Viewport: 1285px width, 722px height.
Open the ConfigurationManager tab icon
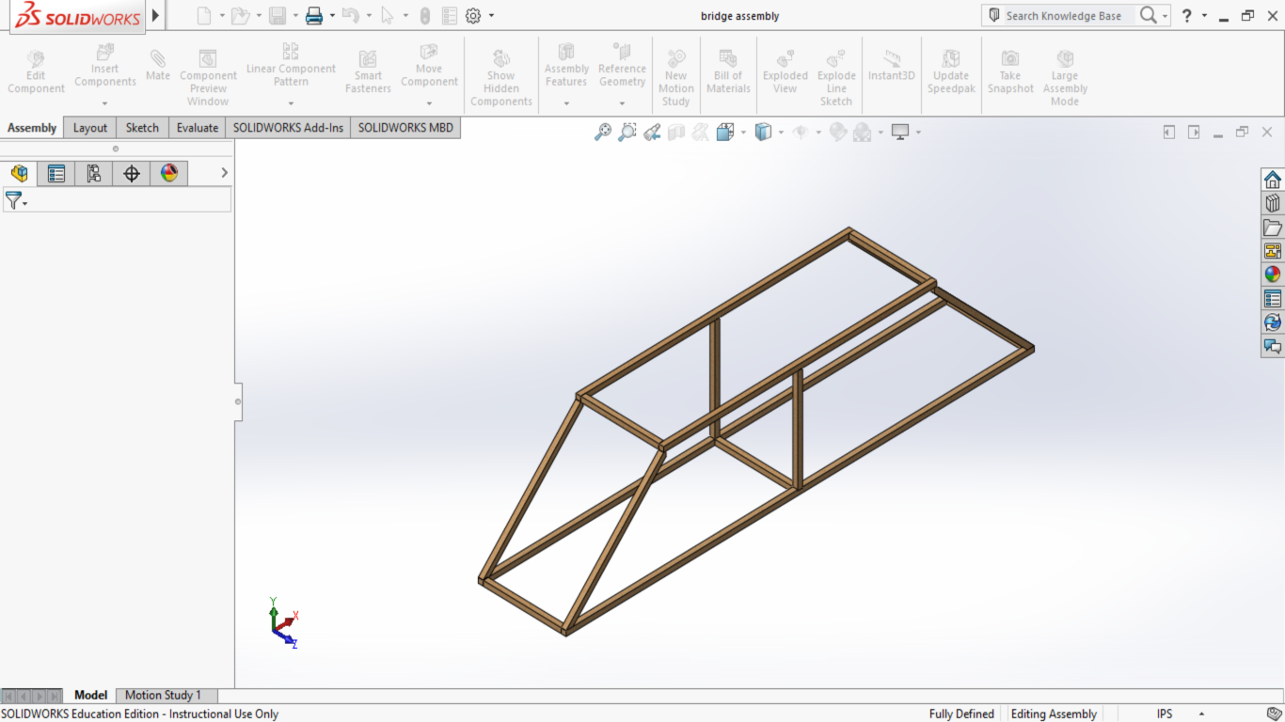point(94,173)
